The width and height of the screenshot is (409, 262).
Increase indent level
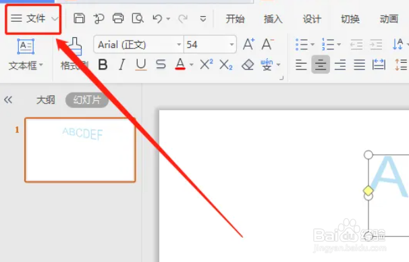376,45
